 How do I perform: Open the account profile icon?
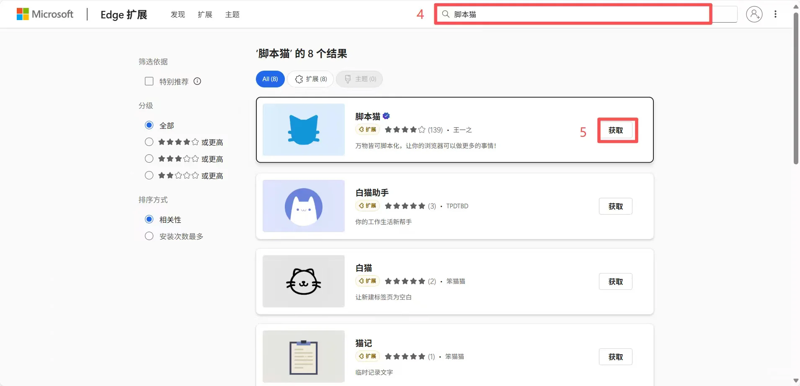pos(754,14)
